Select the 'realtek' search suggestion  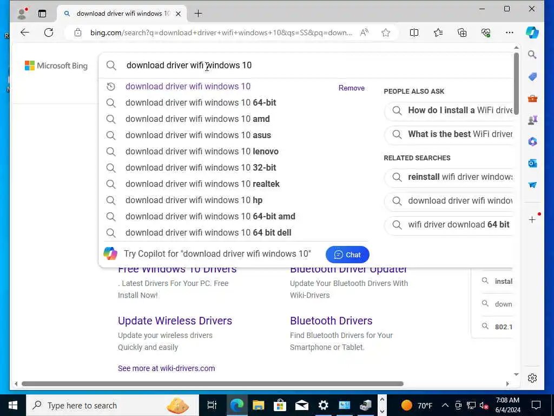[202, 184]
